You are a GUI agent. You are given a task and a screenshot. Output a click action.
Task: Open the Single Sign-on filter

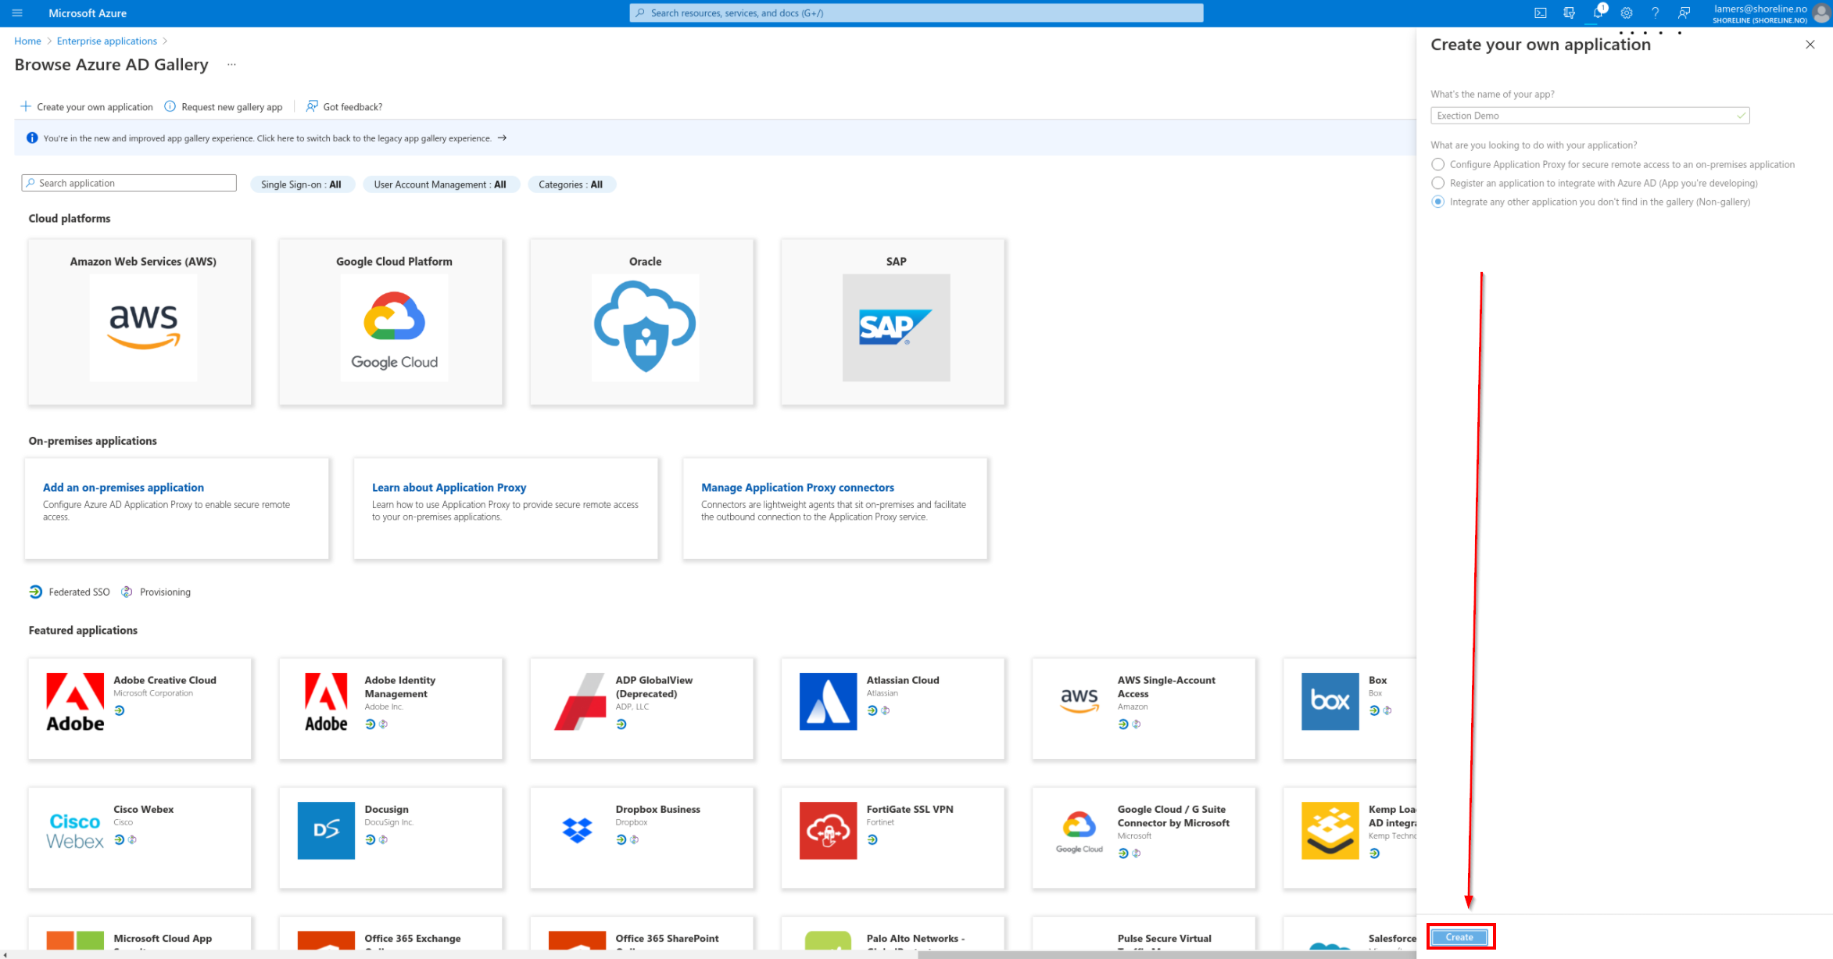pos(302,184)
